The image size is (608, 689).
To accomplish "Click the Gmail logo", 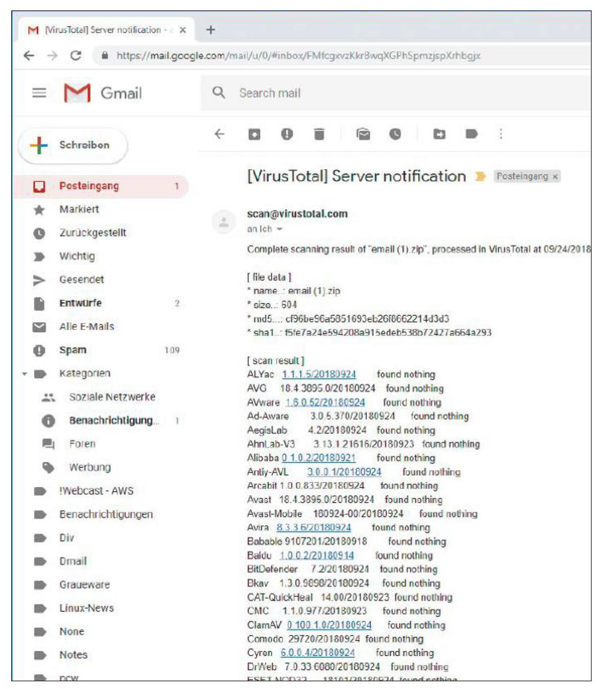I will click(103, 93).
